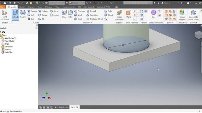This screenshot has width=202, height=113.
Task: Click the Undo icon
Action: pyautogui.click(x=18, y=3)
